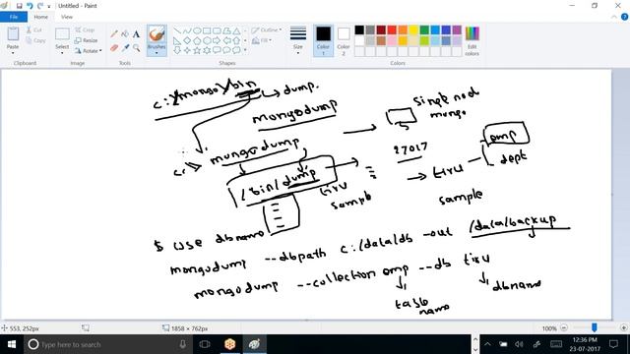Click the Crop button
The height and width of the screenshot is (354, 630).
point(85,30)
